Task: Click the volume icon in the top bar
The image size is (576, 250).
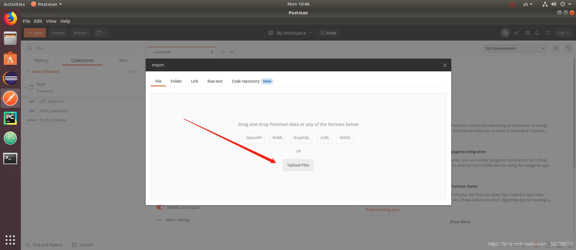Action: coord(554,4)
